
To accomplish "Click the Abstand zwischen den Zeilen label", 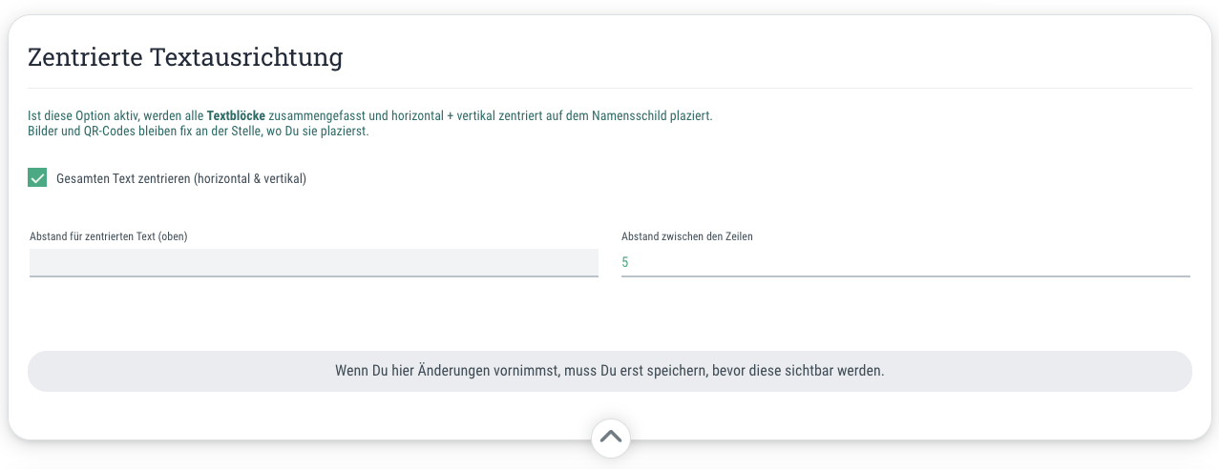I will click(x=687, y=236).
